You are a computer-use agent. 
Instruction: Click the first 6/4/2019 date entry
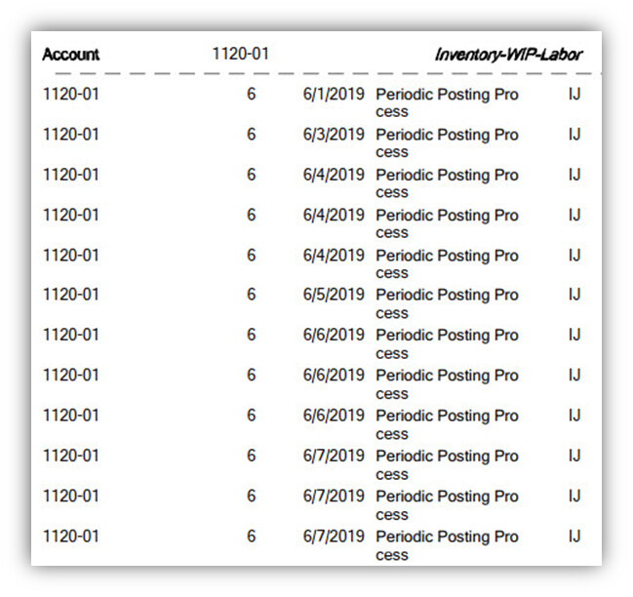(334, 175)
